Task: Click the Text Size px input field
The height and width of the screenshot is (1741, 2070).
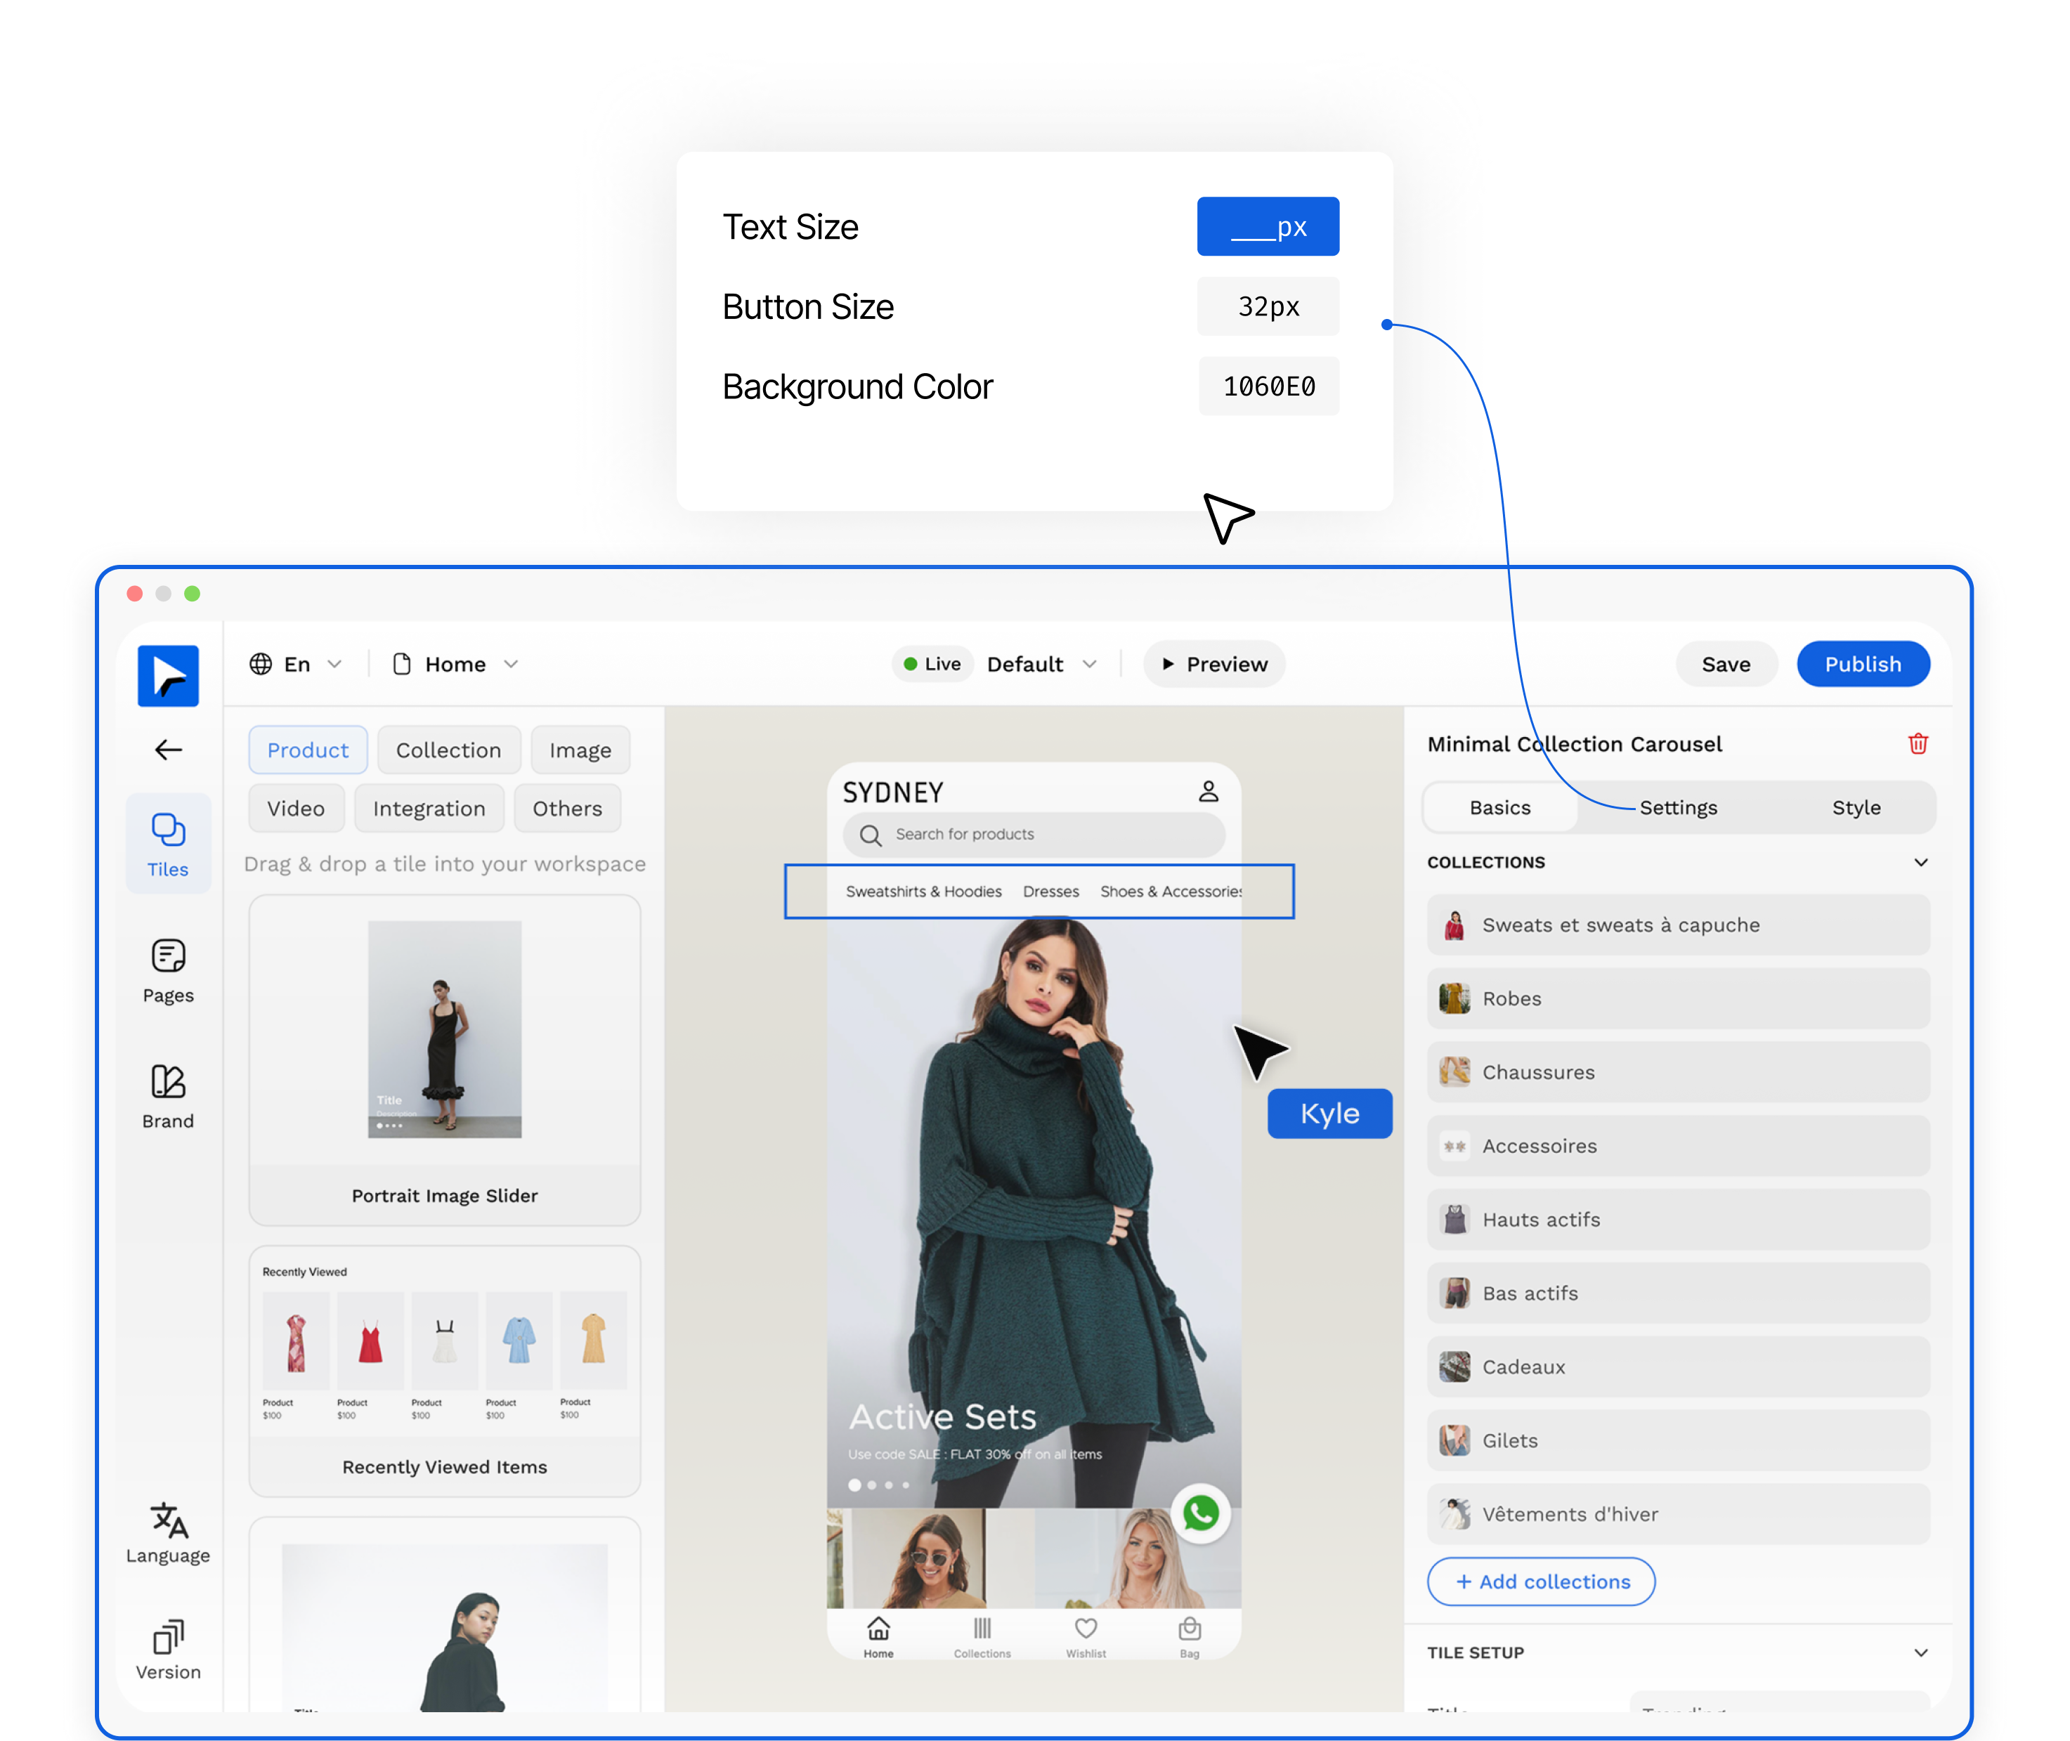Action: click(x=1268, y=227)
